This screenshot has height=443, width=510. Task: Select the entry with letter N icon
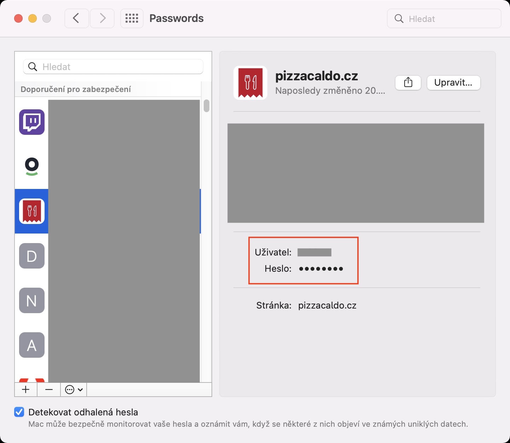pyautogui.click(x=32, y=300)
